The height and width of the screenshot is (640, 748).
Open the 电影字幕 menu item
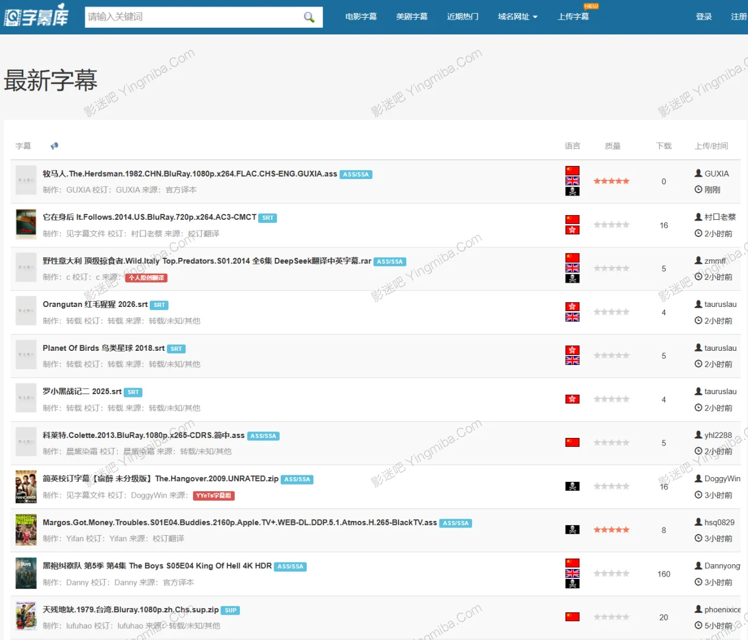[361, 17]
